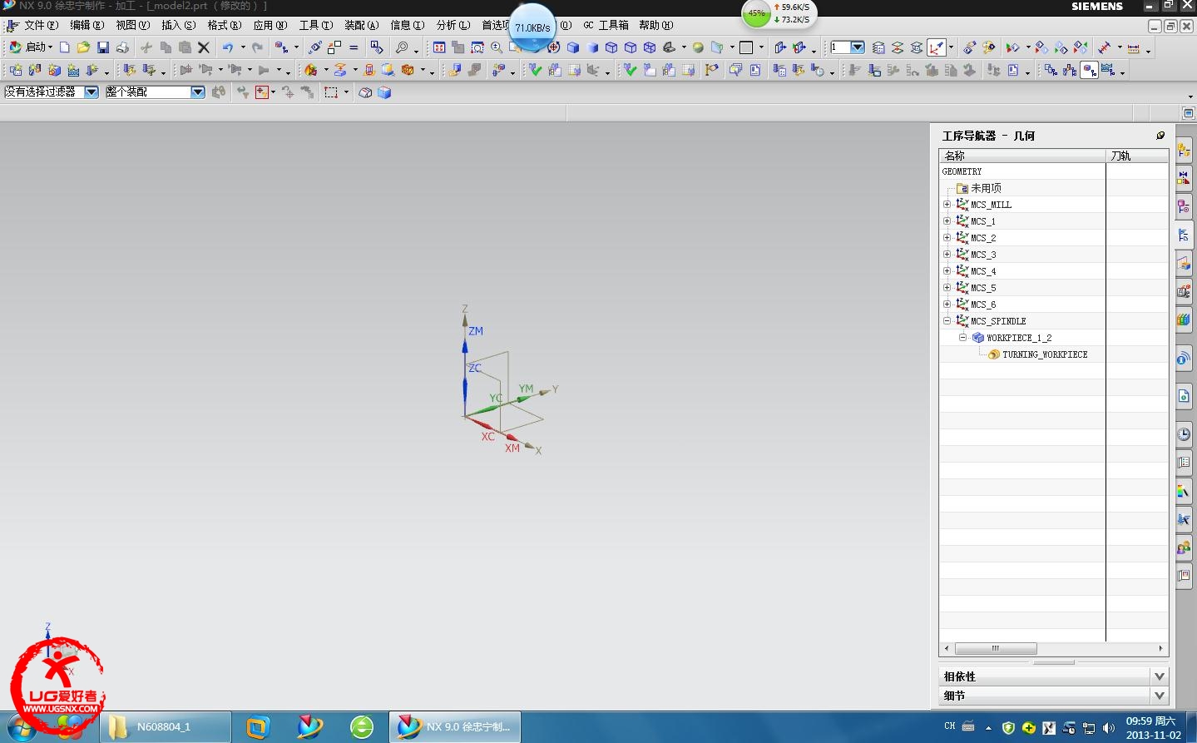The height and width of the screenshot is (743, 1197).
Task: Save the part with the floppy icon
Action: click(103, 47)
